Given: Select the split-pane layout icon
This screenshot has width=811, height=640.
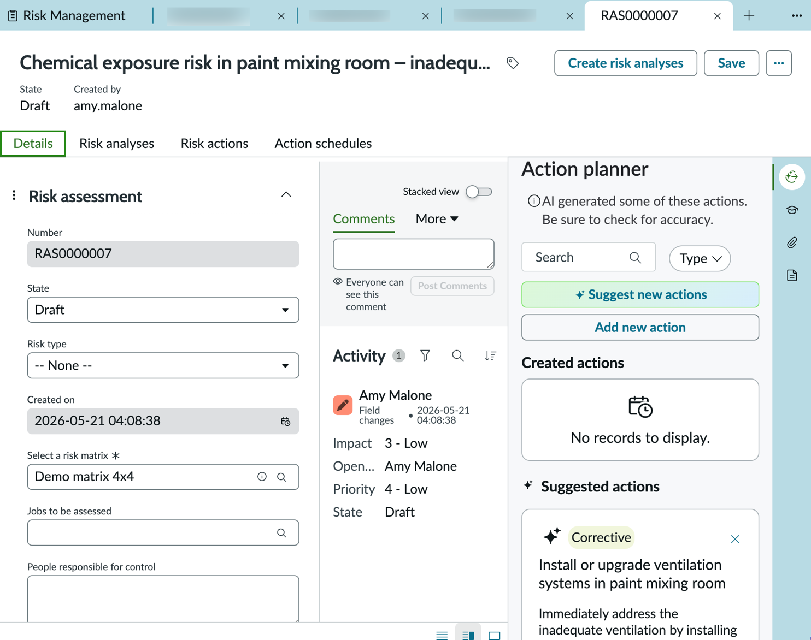Looking at the screenshot, I should pos(468,635).
